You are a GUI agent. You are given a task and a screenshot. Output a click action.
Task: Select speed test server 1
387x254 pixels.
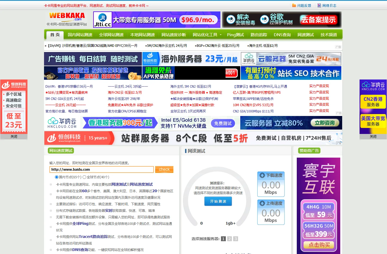(223, 239)
